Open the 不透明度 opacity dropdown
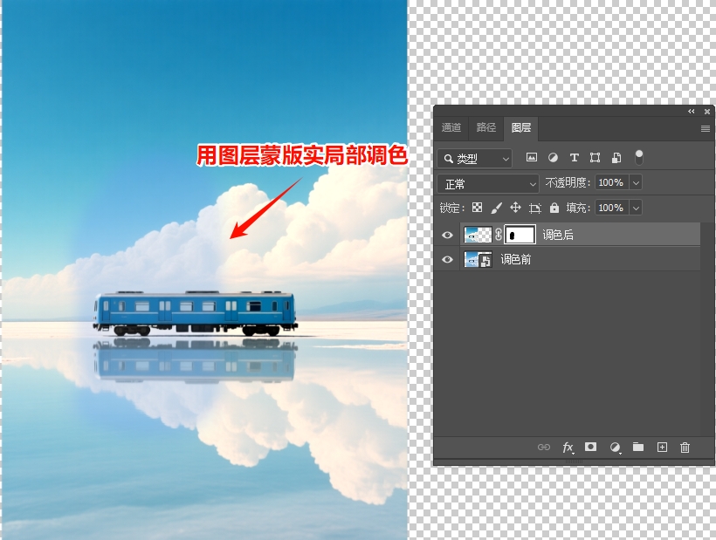 pyautogui.click(x=634, y=182)
